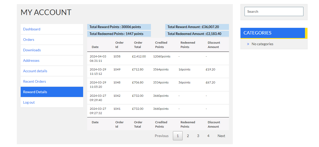Select Addresses in account sidebar
The height and width of the screenshot is (147, 319).
(x=31, y=60)
